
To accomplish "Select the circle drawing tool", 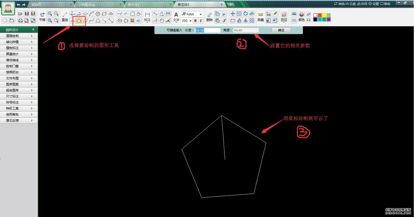I will [98, 14].
